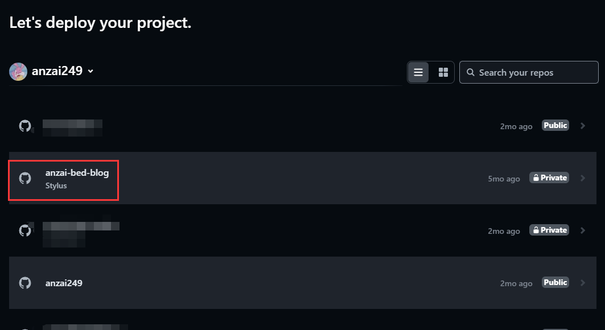605x330 pixels.
Task: Click Public badge on anzai249 repo
Action: [x=555, y=283]
